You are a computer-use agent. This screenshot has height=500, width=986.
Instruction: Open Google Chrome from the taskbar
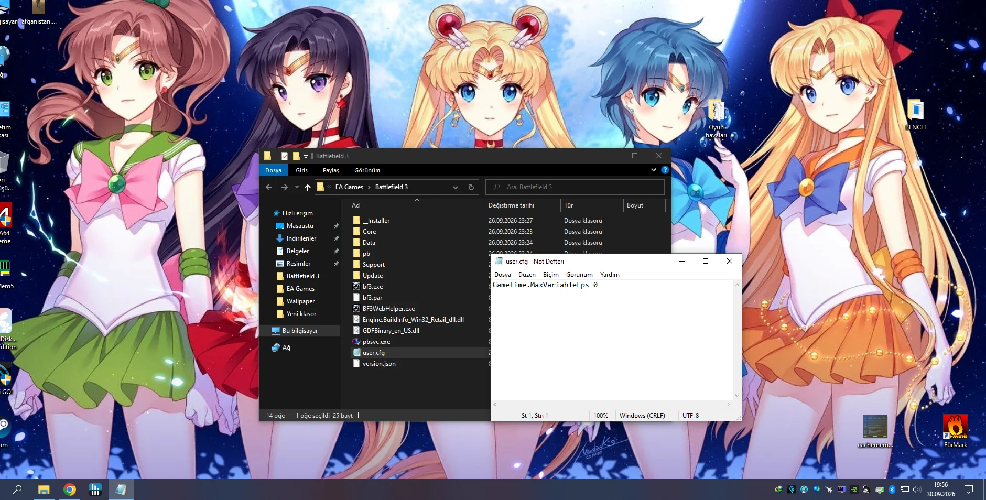point(70,490)
